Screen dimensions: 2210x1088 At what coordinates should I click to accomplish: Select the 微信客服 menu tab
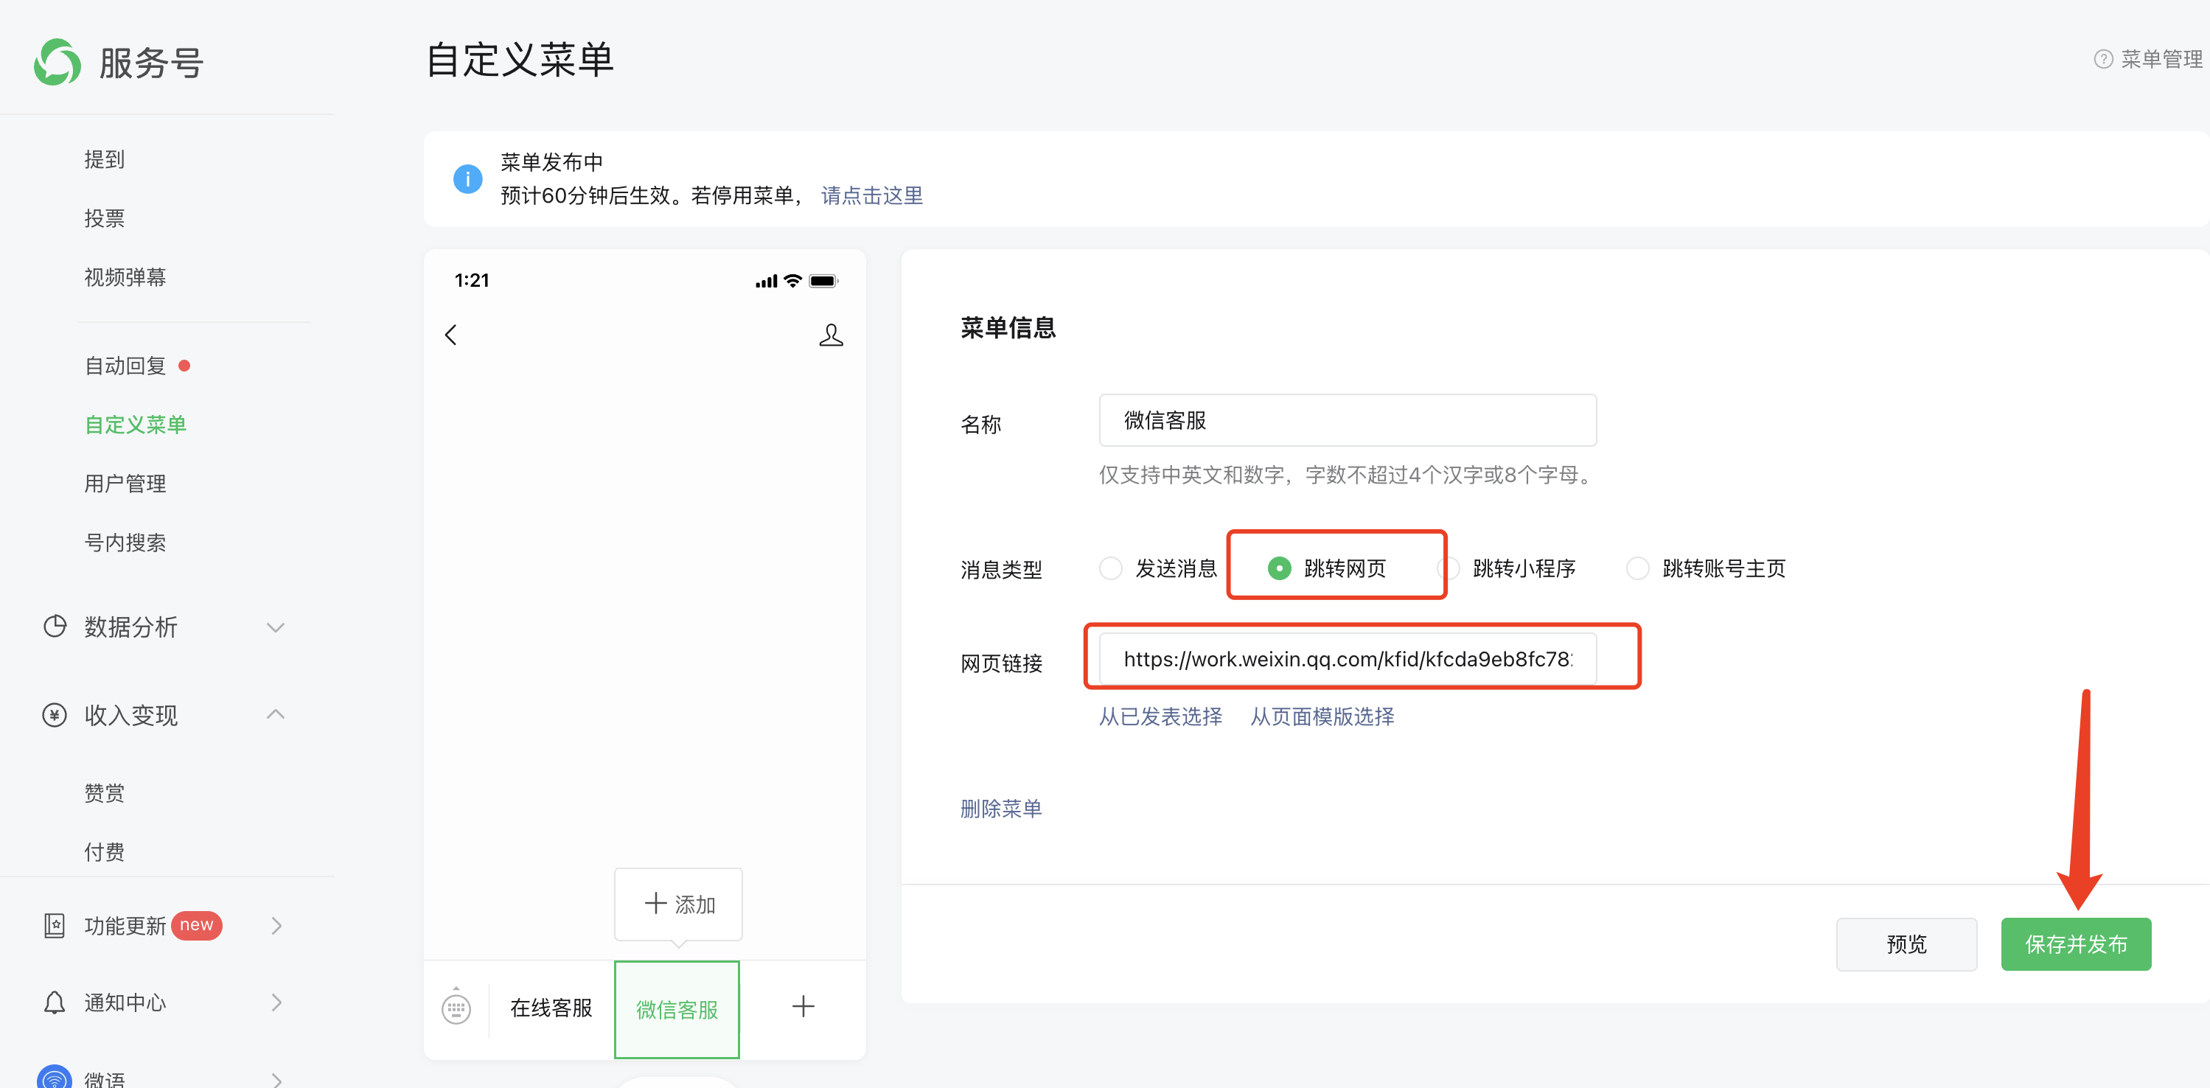point(677,1009)
